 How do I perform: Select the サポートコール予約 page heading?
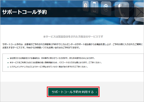[24, 12]
